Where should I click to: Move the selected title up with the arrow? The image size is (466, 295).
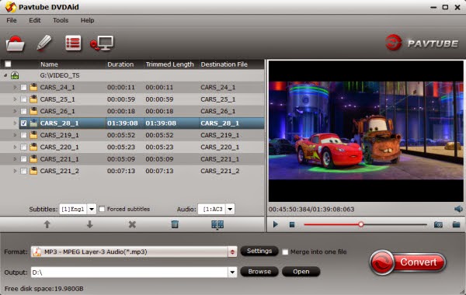[x=47, y=224]
